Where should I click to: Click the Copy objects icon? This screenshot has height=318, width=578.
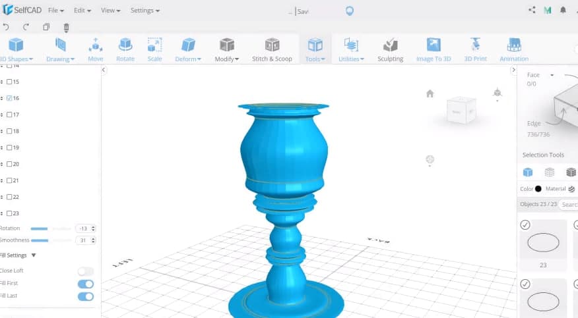pyautogui.click(x=46, y=27)
